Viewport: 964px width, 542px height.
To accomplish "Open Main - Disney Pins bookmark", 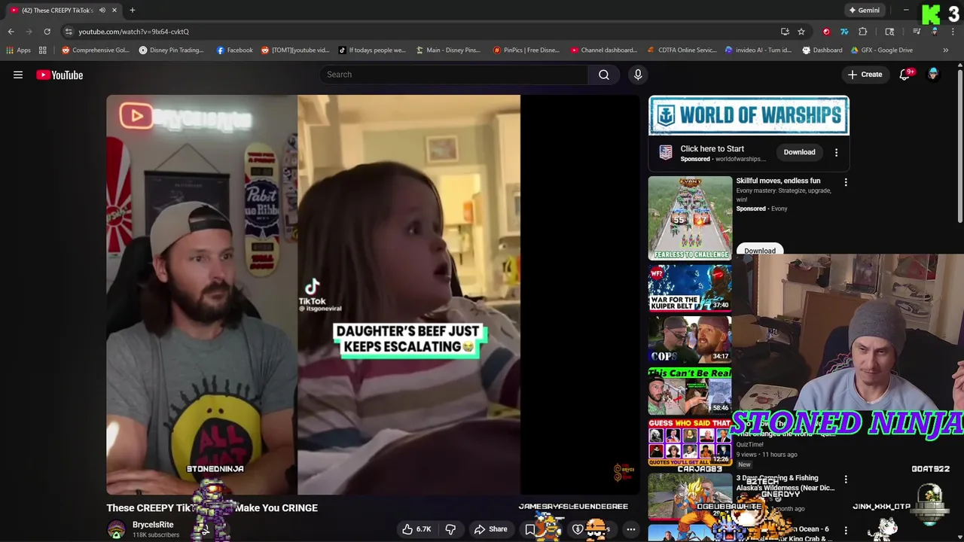I will (448, 50).
